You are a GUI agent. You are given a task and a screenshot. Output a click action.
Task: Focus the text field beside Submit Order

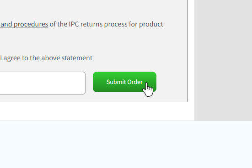43,83
